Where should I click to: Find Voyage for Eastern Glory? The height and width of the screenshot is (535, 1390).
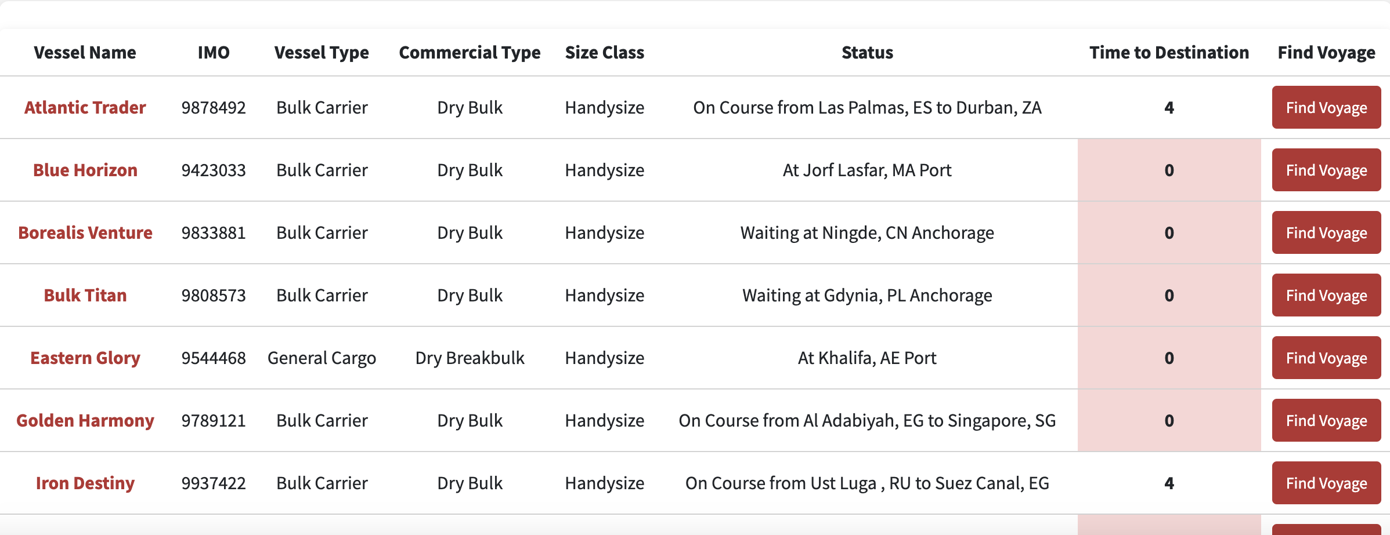[1326, 358]
